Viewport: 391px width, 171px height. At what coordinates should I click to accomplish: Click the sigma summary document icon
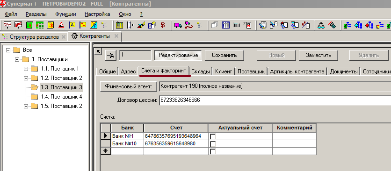click(x=247, y=25)
